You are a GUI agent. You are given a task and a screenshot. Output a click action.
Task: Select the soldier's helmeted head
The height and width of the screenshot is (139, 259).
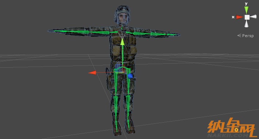(x=122, y=15)
